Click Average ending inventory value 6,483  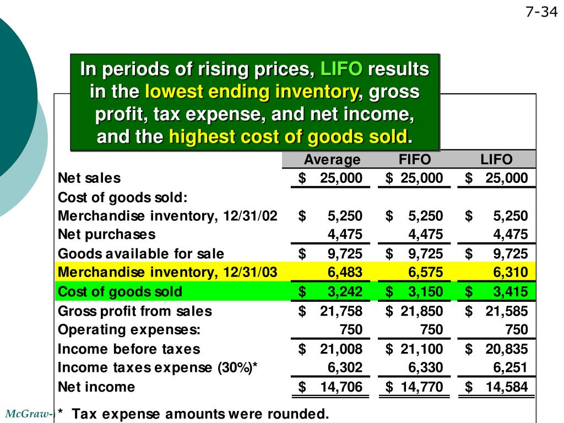[x=345, y=272]
